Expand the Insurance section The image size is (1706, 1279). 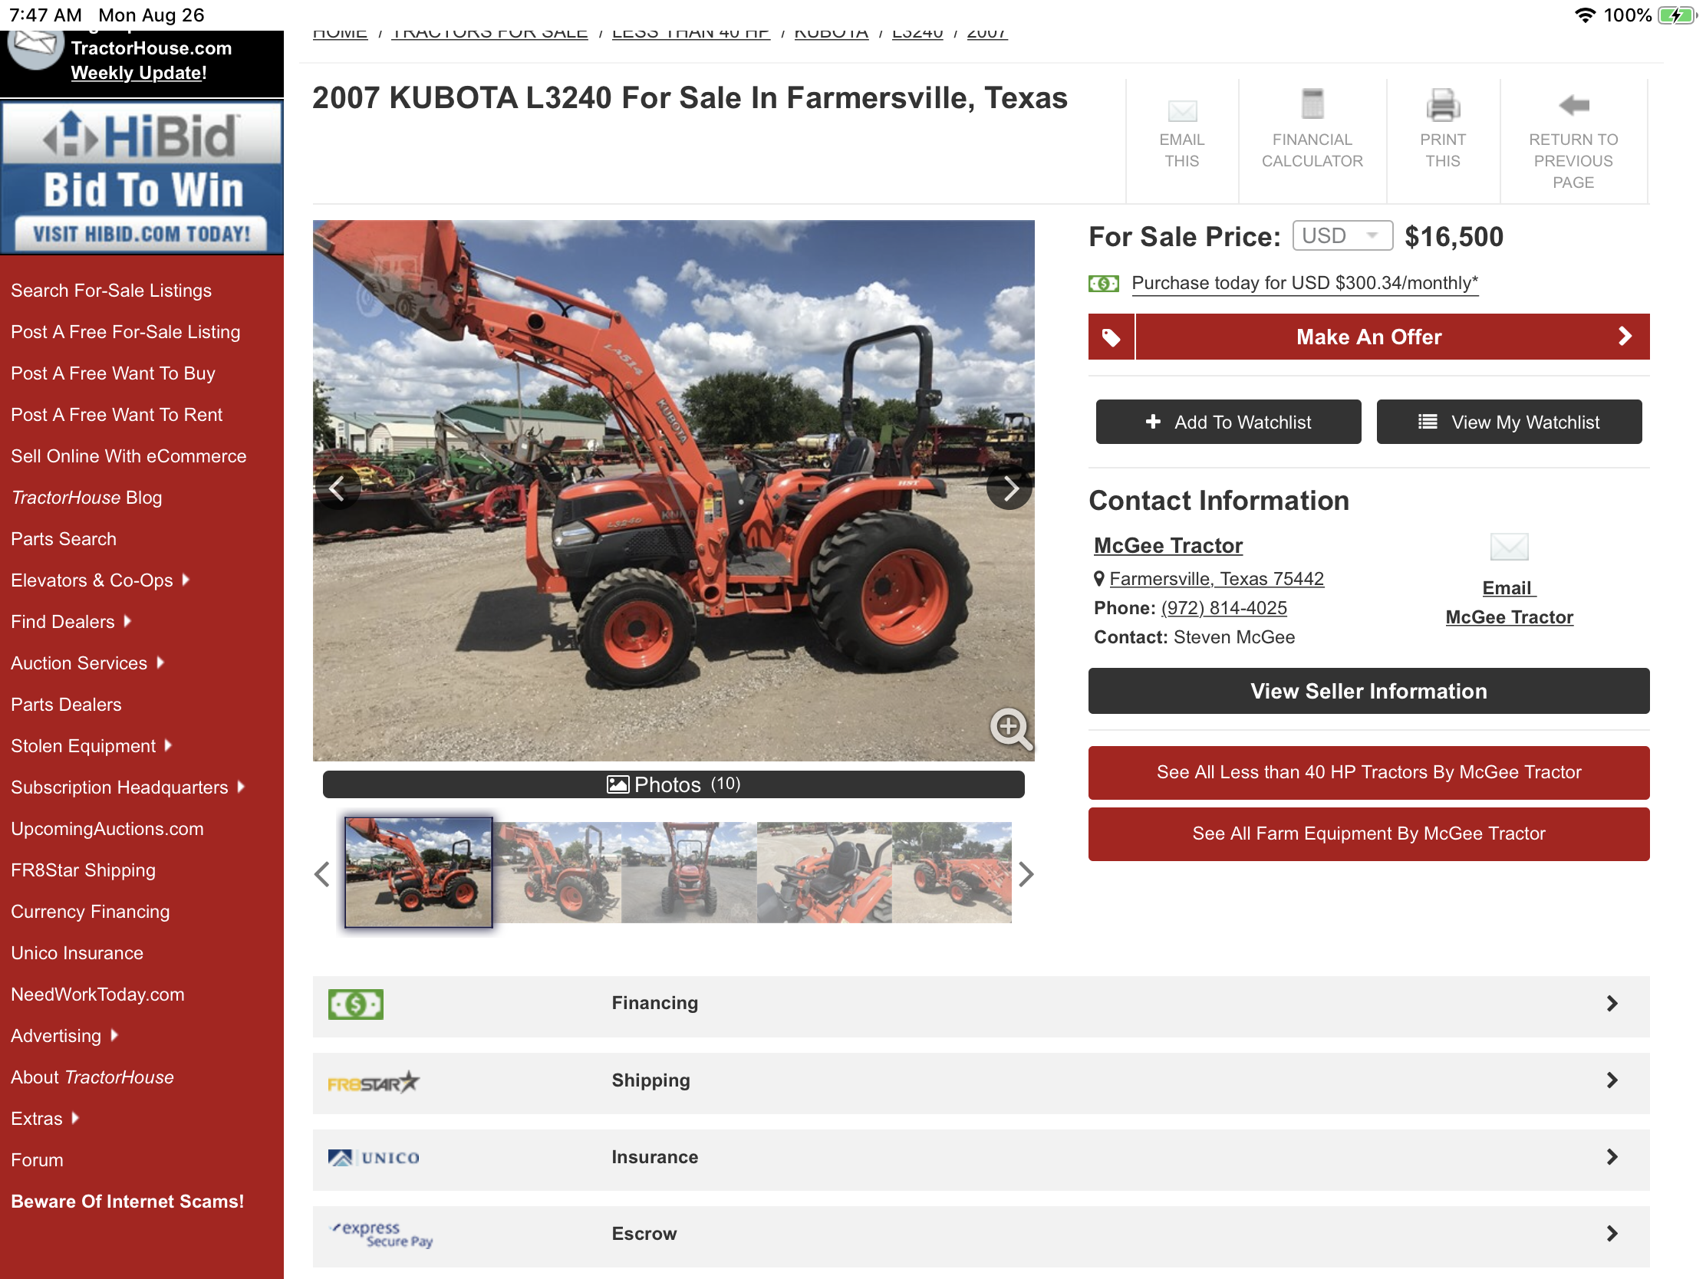pos(980,1156)
